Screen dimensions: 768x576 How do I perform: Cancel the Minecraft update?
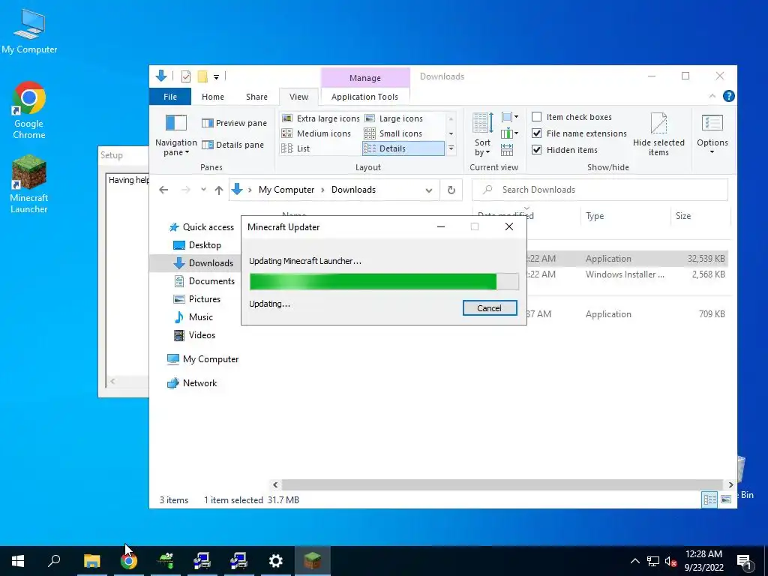pyautogui.click(x=489, y=308)
